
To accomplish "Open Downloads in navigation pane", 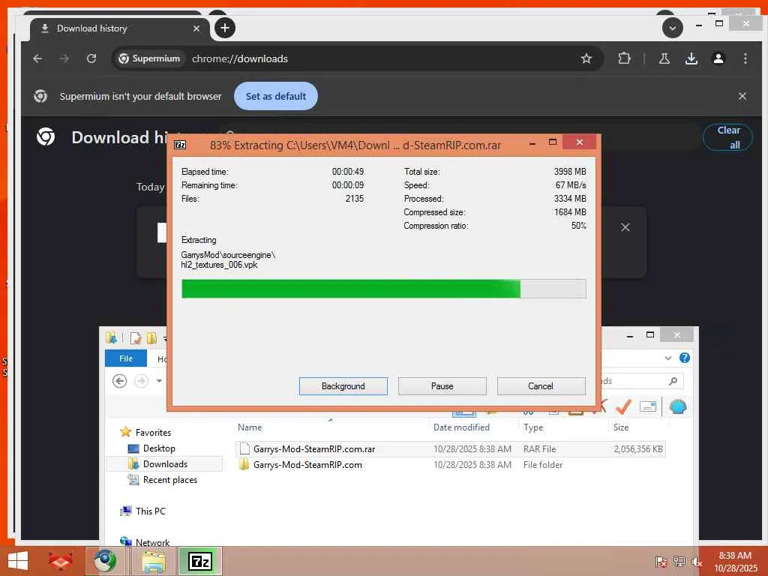I will coord(157,463).
